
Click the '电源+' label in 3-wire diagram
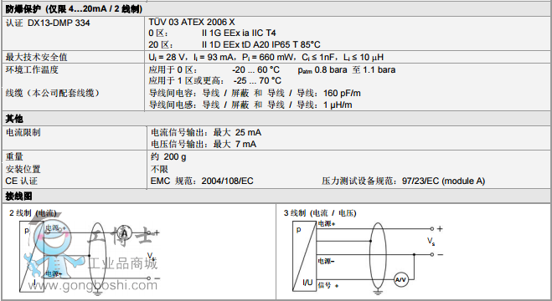pos(327,223)
